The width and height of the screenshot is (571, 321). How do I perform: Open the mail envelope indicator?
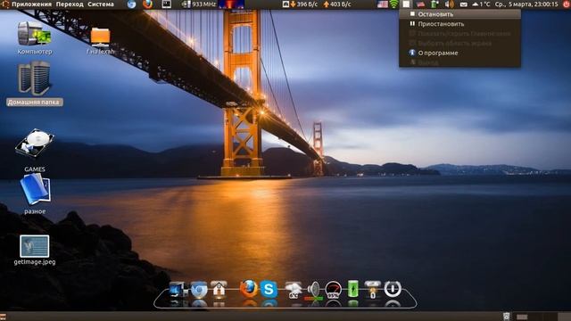click(464, 4)
